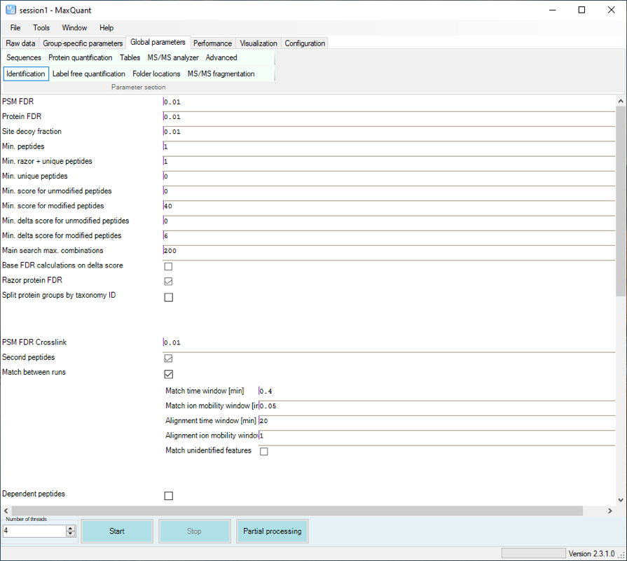The width and height of the screenshot is (627, 561).
Task: Enable Match unidentified features option
Action: click(x=264, y=452)
